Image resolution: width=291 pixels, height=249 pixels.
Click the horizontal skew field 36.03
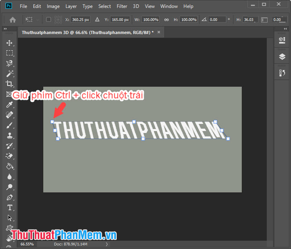point(250,20)
